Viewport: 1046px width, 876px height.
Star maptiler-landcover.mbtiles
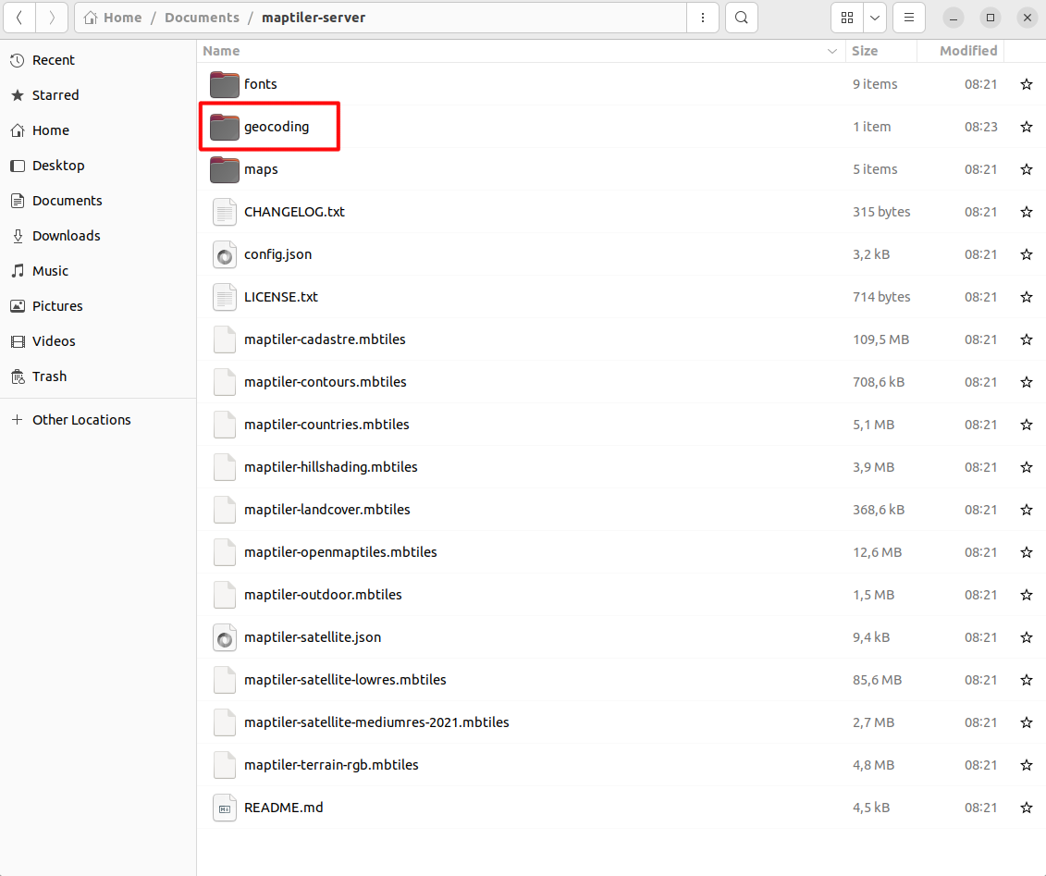click(x=1026, y=510)
